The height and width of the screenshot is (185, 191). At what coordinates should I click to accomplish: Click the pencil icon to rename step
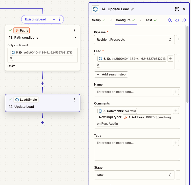(132, 9)
